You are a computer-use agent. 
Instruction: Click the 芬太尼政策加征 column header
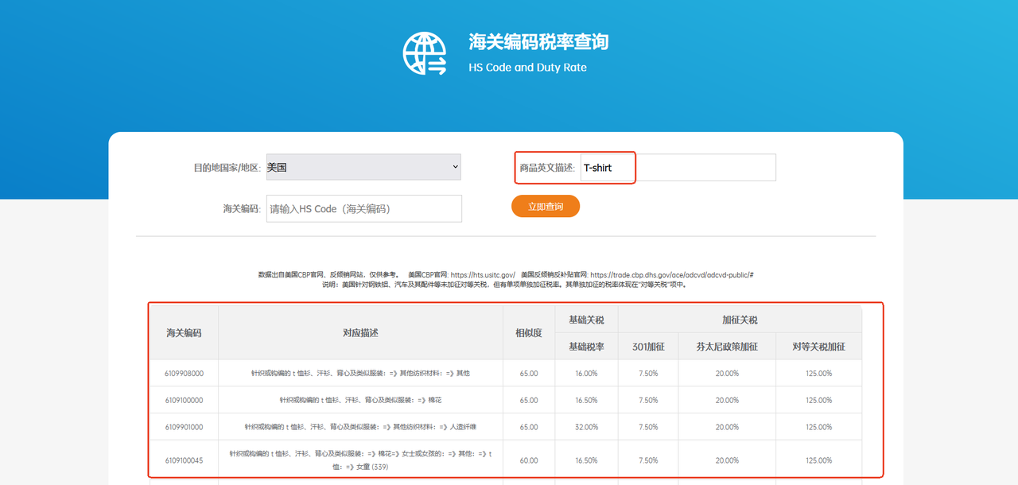726,347
